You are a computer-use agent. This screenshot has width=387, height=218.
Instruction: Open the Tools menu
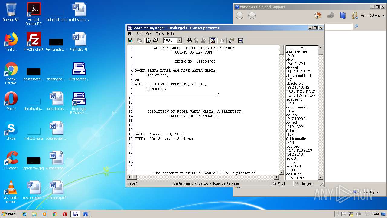tap(160, 34)
